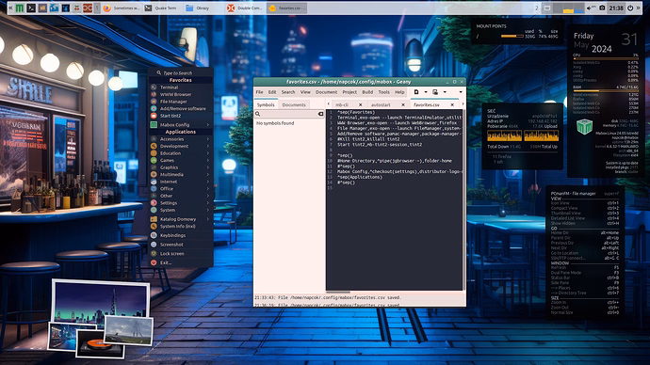Viewport: 650px width, 365px height.
Task: Open Geany Search menu
Action: (x=288, y=92)
